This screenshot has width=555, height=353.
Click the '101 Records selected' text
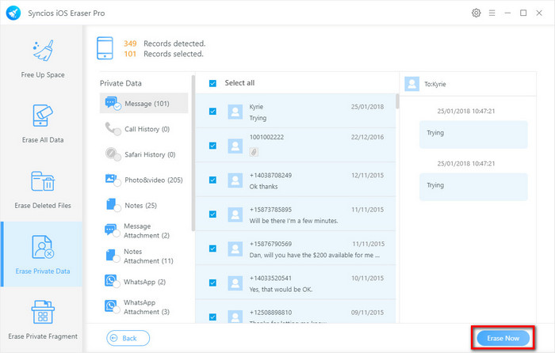click(x=163, y=54)
